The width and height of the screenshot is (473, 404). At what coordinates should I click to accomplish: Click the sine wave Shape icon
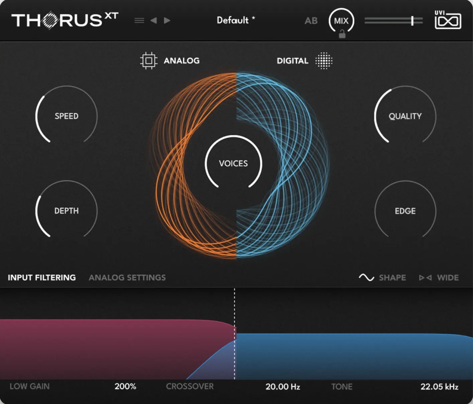pyautogui.click(x=366, y=277)
